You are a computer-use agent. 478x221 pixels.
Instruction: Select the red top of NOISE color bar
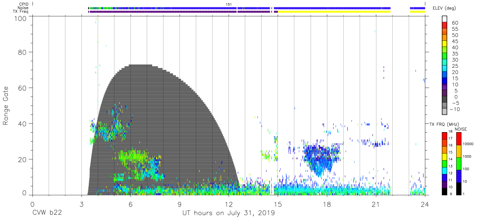pos(459,139)
